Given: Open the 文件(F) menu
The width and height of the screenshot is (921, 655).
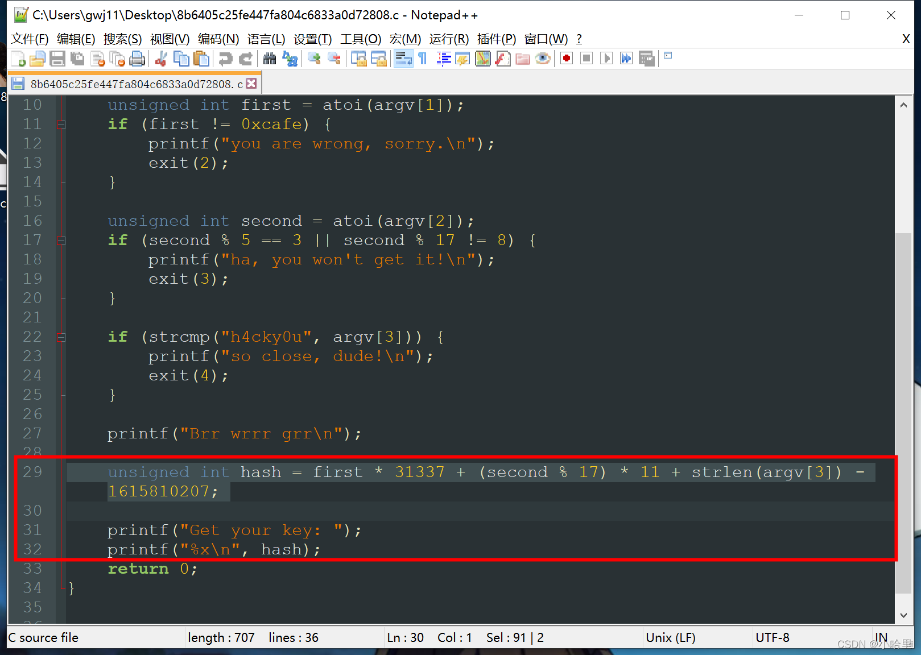Looking at the screenshot, I should coord(30,39).
